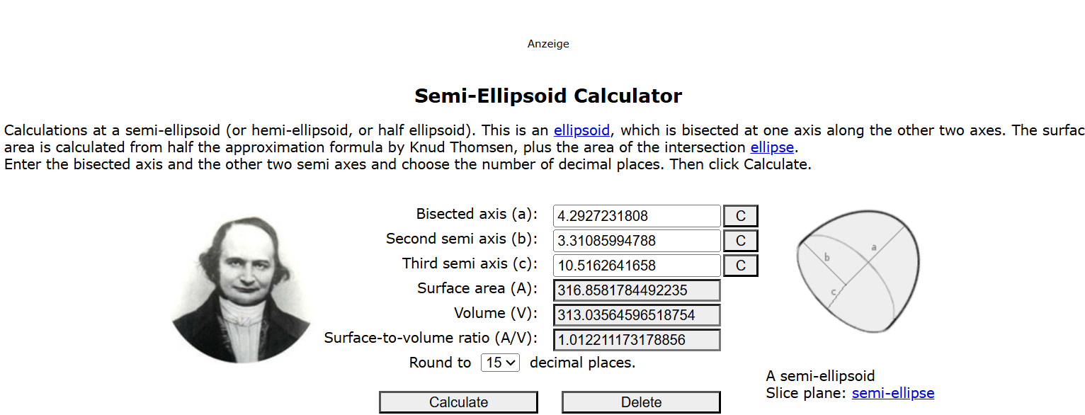The height and width of the screenshot is (415, 1085).
Task: Click the Surface-to-volume ratio (A/V) field
Action: [637, 340]
